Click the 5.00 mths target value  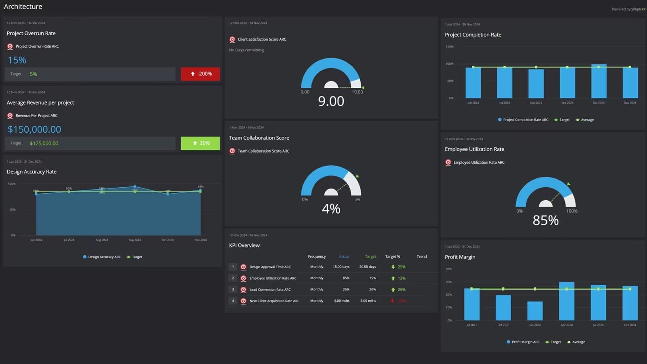[368, 301]
